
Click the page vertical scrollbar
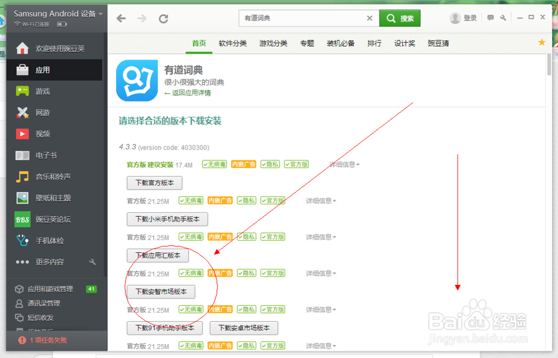click(x=549, y=64)
